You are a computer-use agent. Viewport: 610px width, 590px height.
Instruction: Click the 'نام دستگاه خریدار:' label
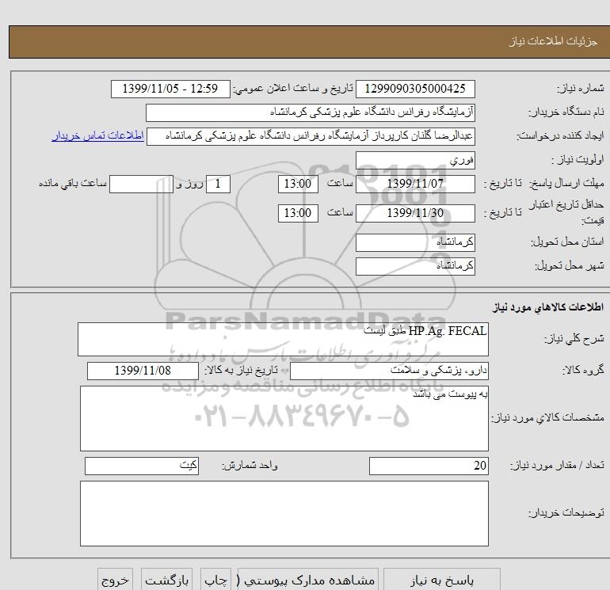coord(566,112)
